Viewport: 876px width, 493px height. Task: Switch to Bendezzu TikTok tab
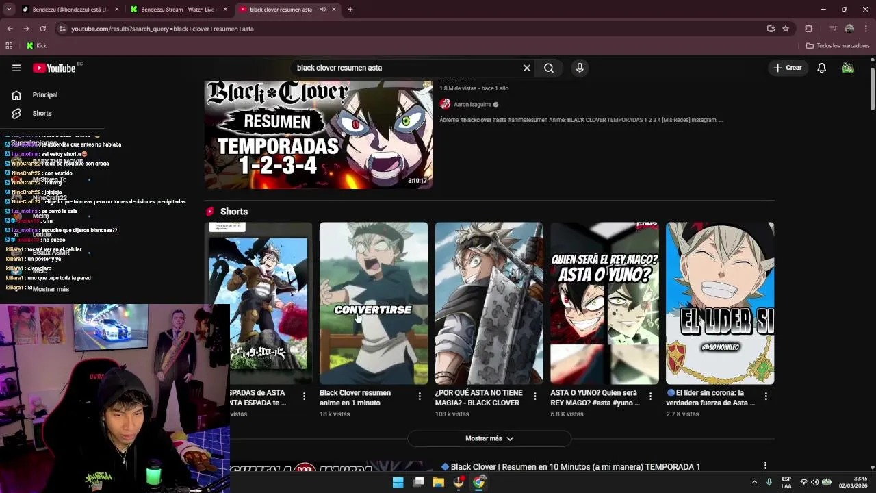pyautogui.click(x=68, y=10)
